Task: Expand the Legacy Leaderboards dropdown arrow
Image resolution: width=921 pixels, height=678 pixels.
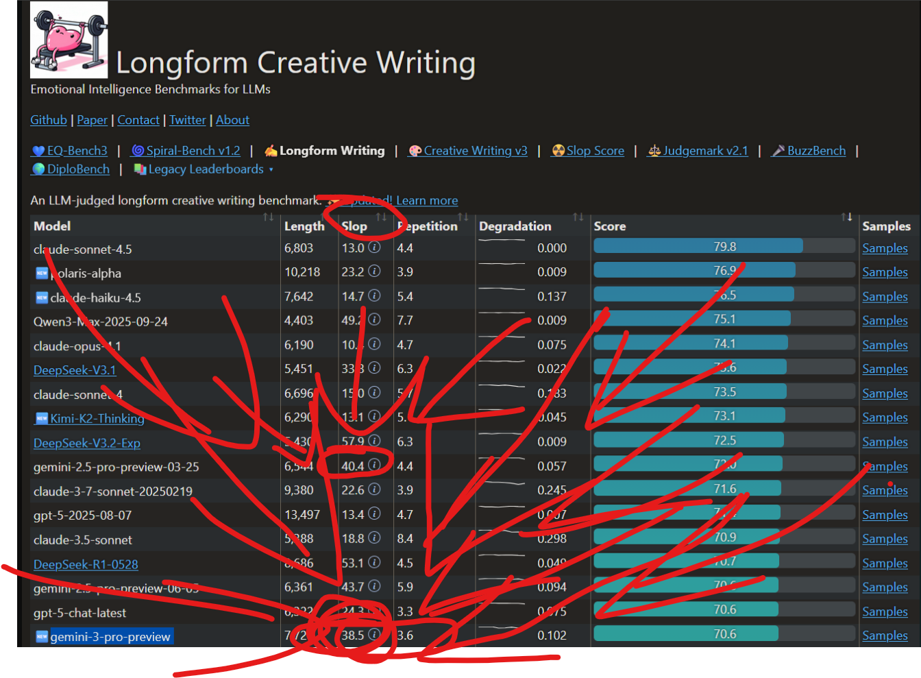Action: [x=271, y=170]
